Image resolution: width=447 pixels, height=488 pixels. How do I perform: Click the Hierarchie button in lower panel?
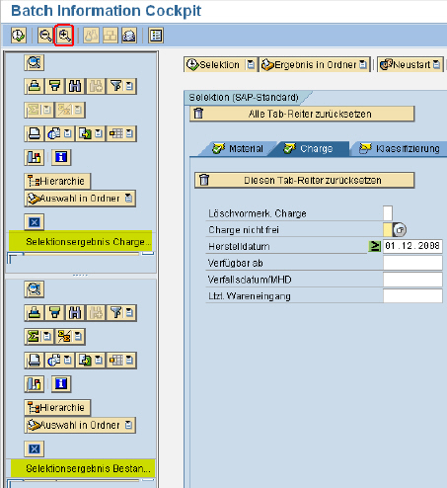[x=57, y=408]
